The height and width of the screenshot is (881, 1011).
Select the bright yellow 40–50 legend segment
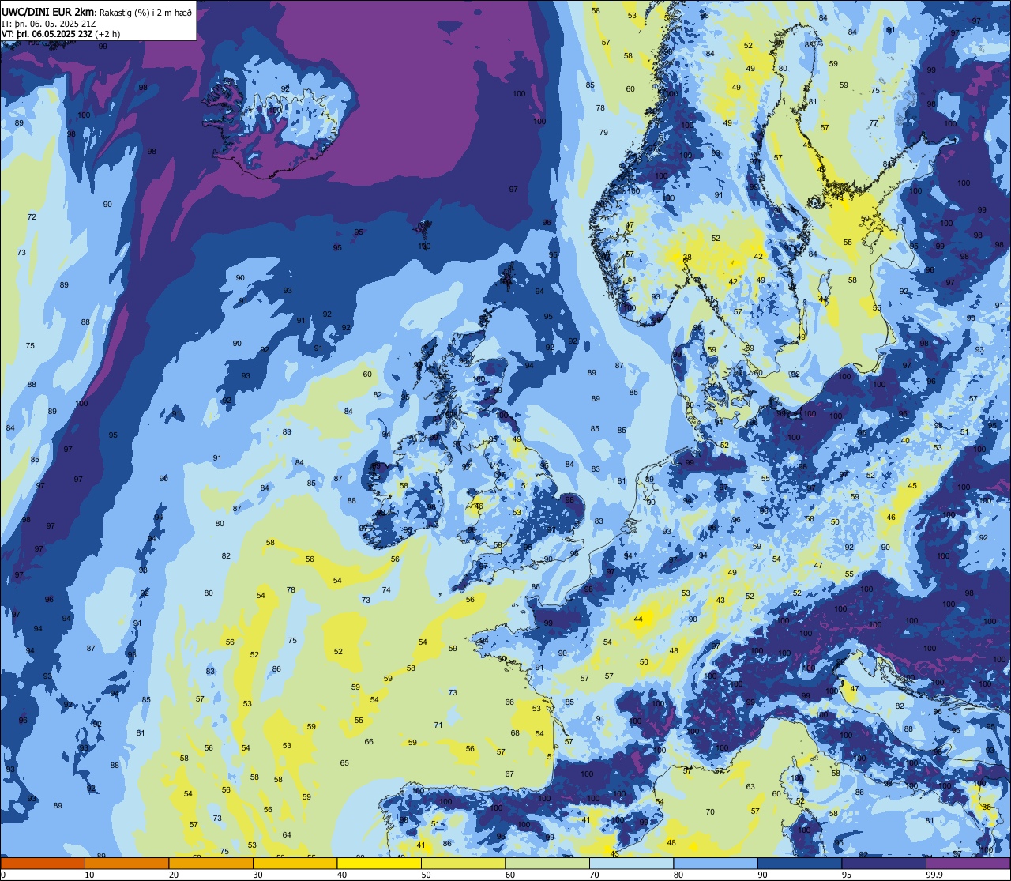coord(379,863)
